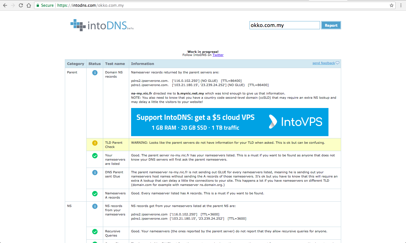Click the green check for Your nameservers are listed
The height and width of the screenshot is (243, 406).
[95, 156]
